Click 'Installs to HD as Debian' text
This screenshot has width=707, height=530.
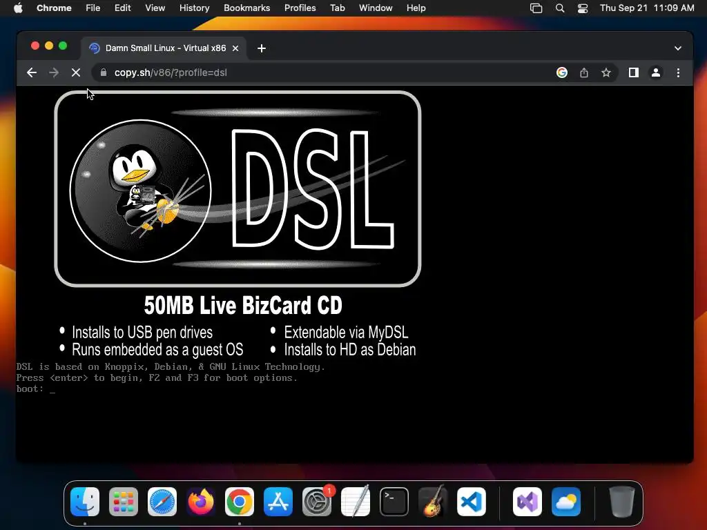(350, 350)
